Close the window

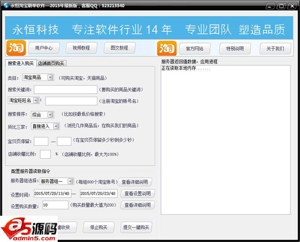(292, 6)
